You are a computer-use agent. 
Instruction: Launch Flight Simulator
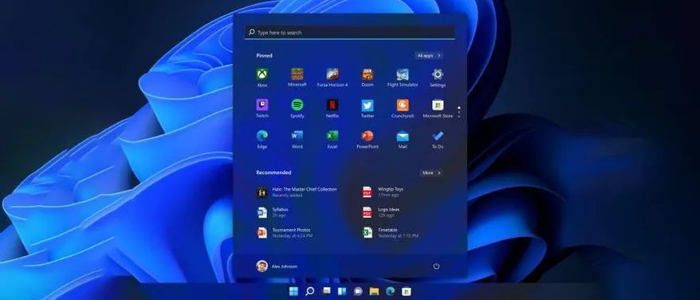click(403, 77)
